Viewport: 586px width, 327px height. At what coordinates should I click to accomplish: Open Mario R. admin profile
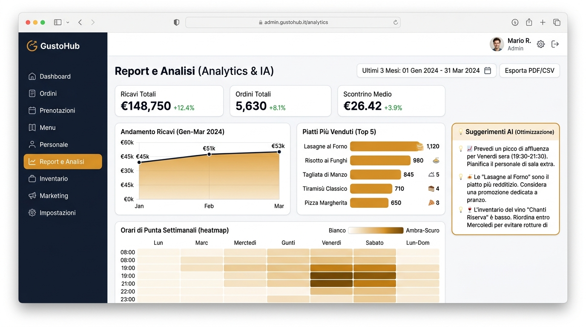pos(510,44)
